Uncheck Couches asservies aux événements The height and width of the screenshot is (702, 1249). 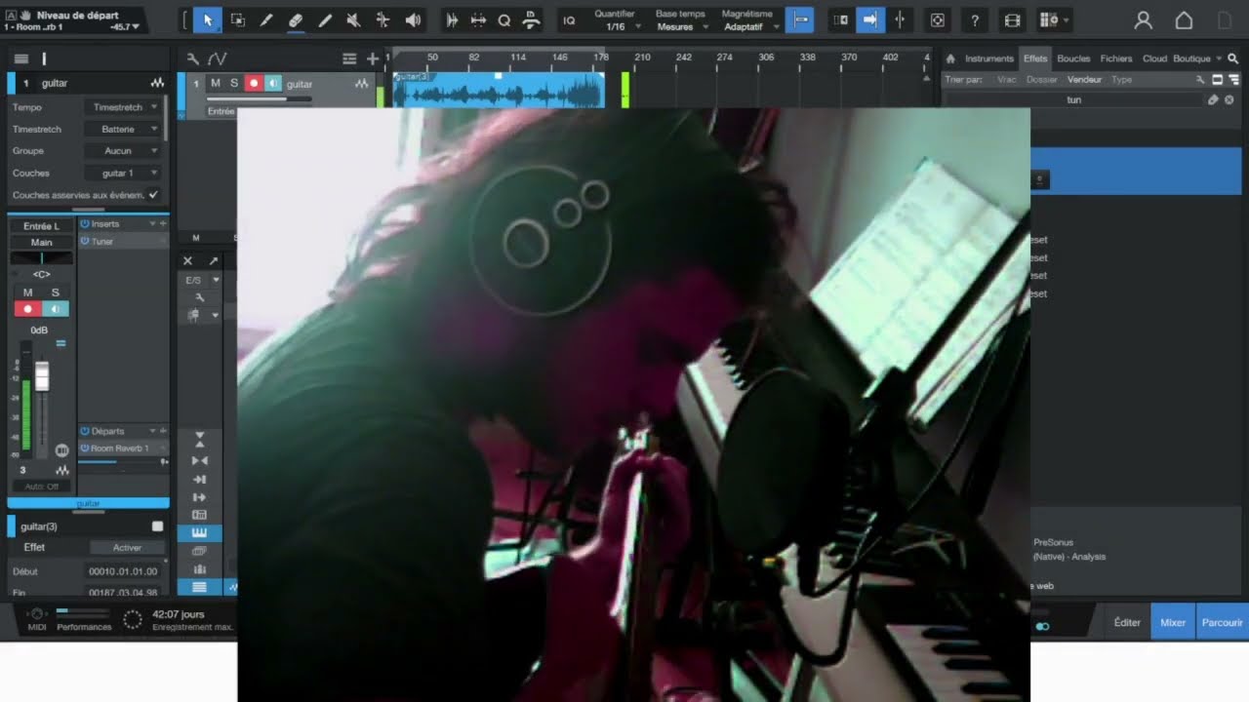(x=153, y=195)
